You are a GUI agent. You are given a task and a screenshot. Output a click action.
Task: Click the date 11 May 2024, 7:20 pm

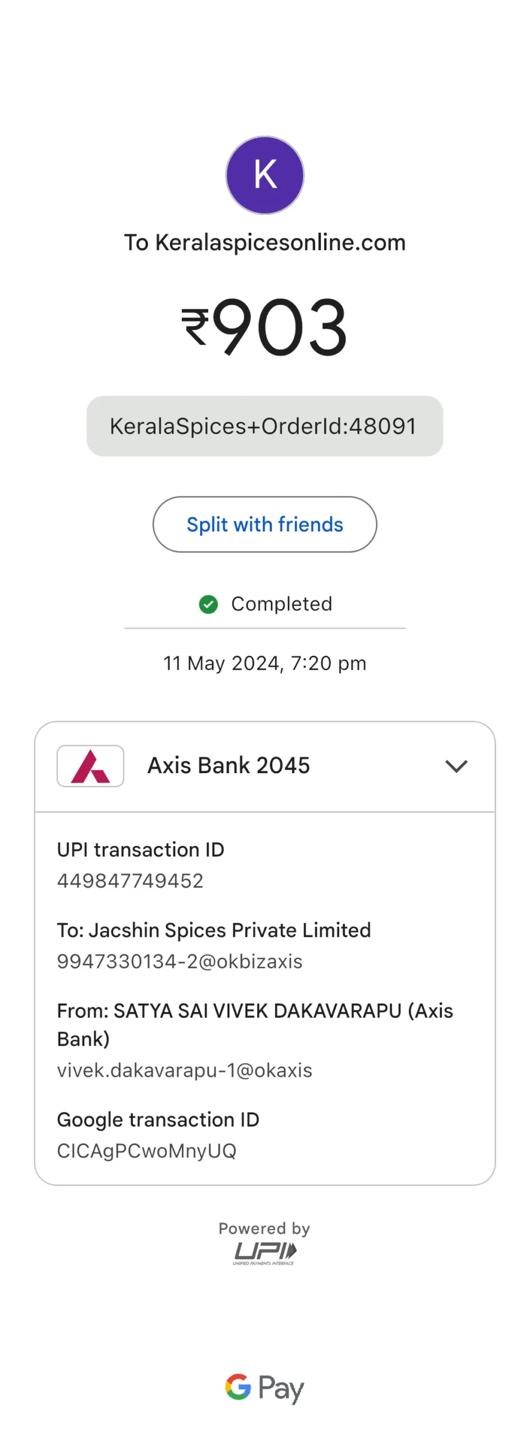pyautogui.click(x=265, y=663)
